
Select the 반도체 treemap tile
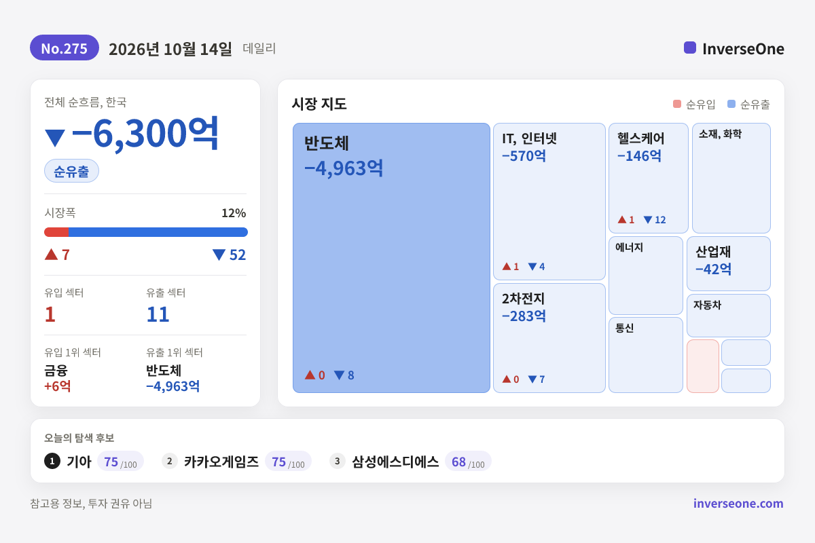coord(391,258)
